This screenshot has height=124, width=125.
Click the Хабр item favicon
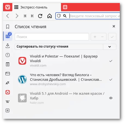(x=22, y=98)
